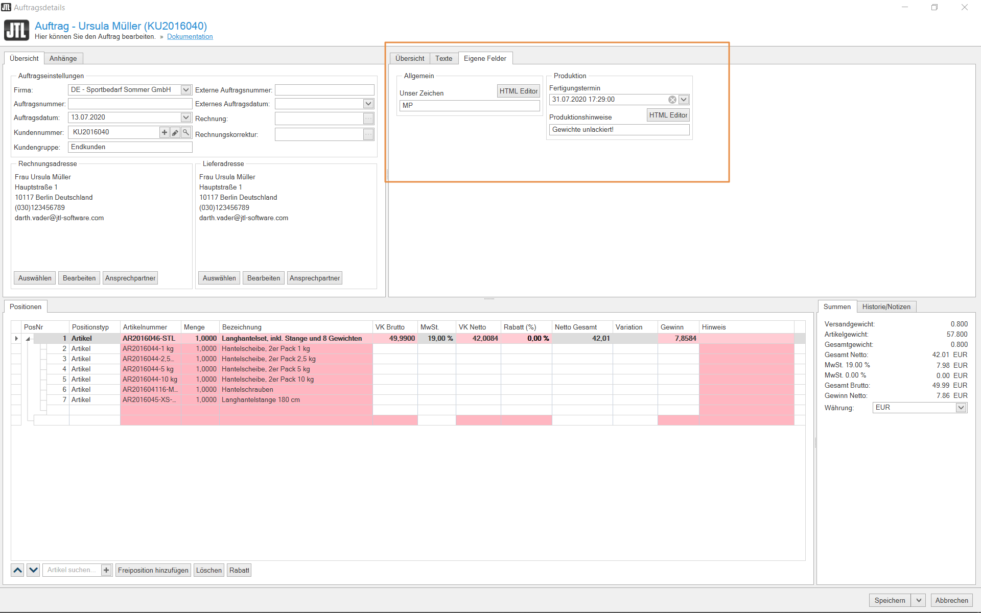Image resolution: width=981 pixels, height=613 pixels.
Task: Open ellipsis button next to Rechnungskorrektur field
Action: (368, 134)
